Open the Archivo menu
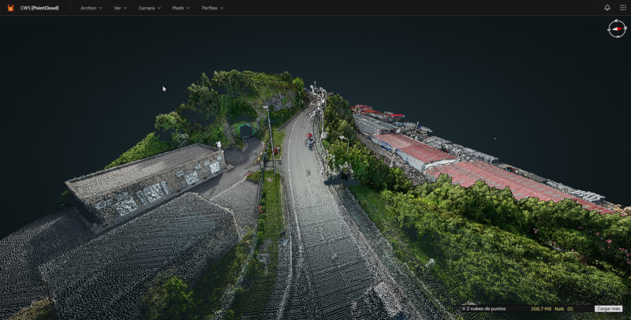Image resolution: width=631 pixels, height=320 pixels. tap(91, 7)
